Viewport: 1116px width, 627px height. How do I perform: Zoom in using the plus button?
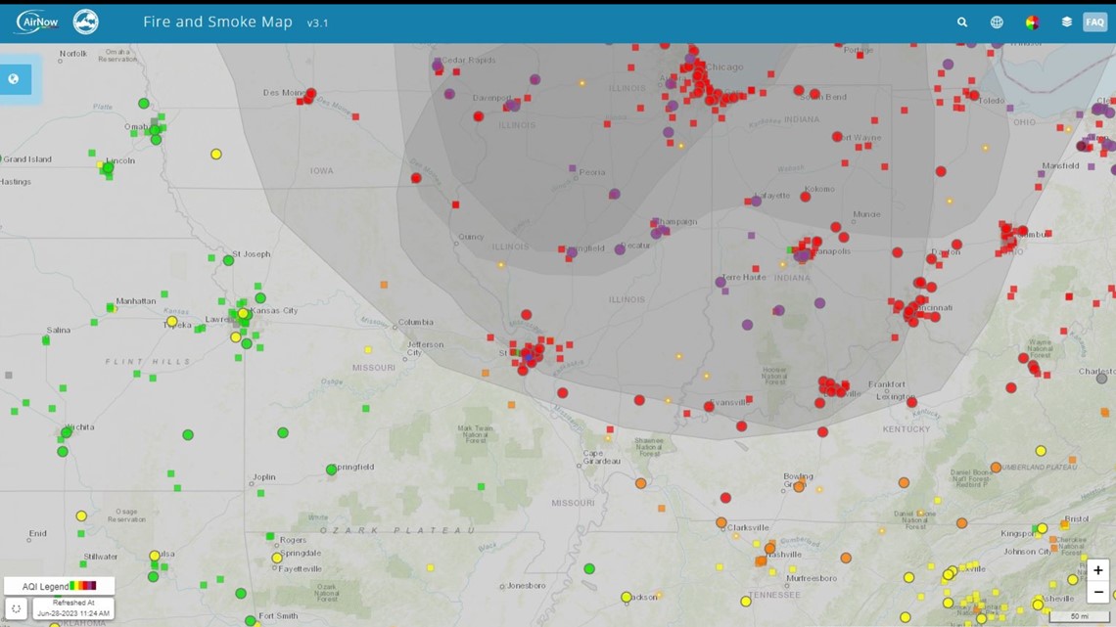click(1097, 570)
